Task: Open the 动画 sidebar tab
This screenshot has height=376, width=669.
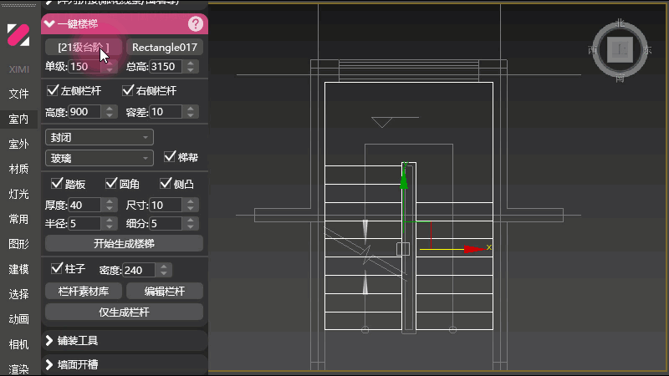Action: (18, 319)
